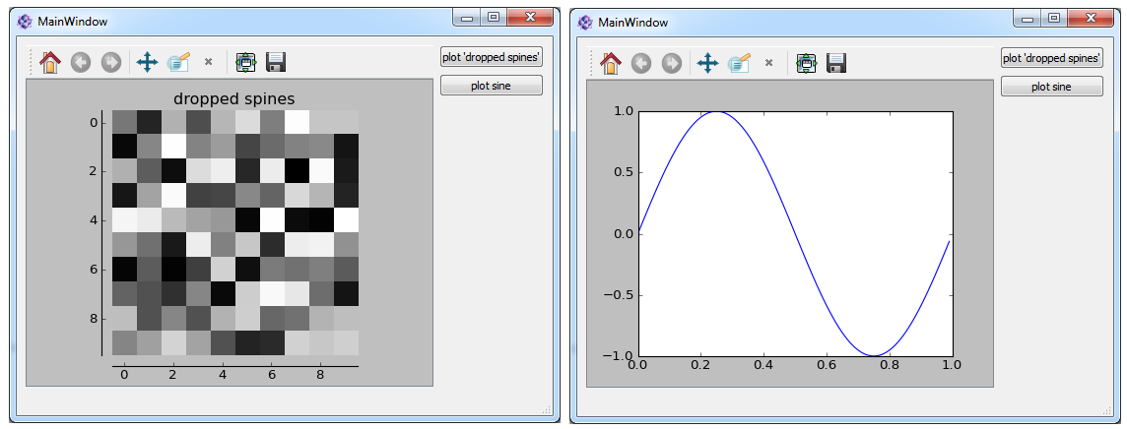This screenshot has width=1127, height=429.
Task: Click small x toolbar icon in sine window
Action: pos(768,63)
